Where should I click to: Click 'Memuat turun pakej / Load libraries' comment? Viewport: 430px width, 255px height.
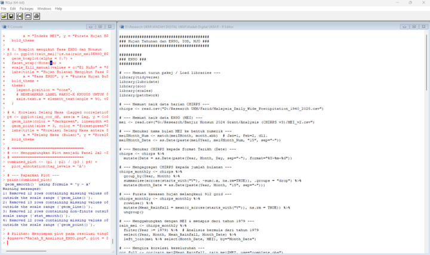170,73
